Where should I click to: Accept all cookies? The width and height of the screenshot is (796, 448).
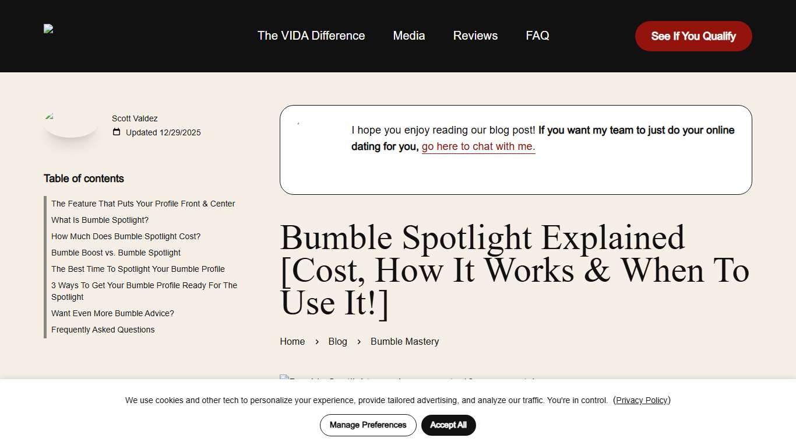[x=448, y=425]
